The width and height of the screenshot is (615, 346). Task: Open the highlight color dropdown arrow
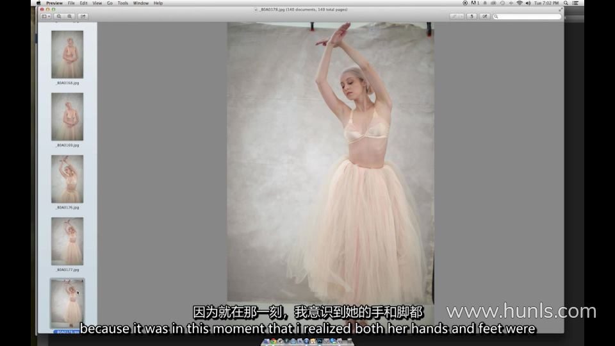point(462,17)
